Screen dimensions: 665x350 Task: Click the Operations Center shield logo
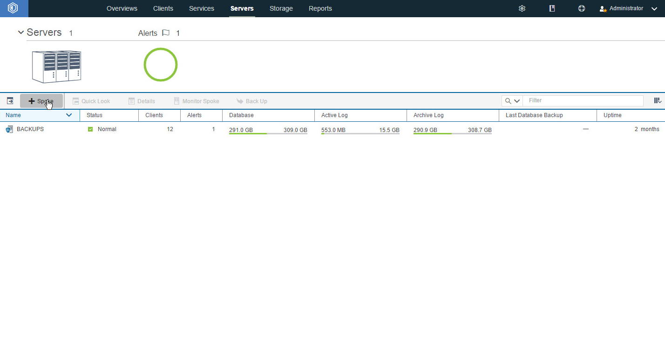tap(13, 8)
